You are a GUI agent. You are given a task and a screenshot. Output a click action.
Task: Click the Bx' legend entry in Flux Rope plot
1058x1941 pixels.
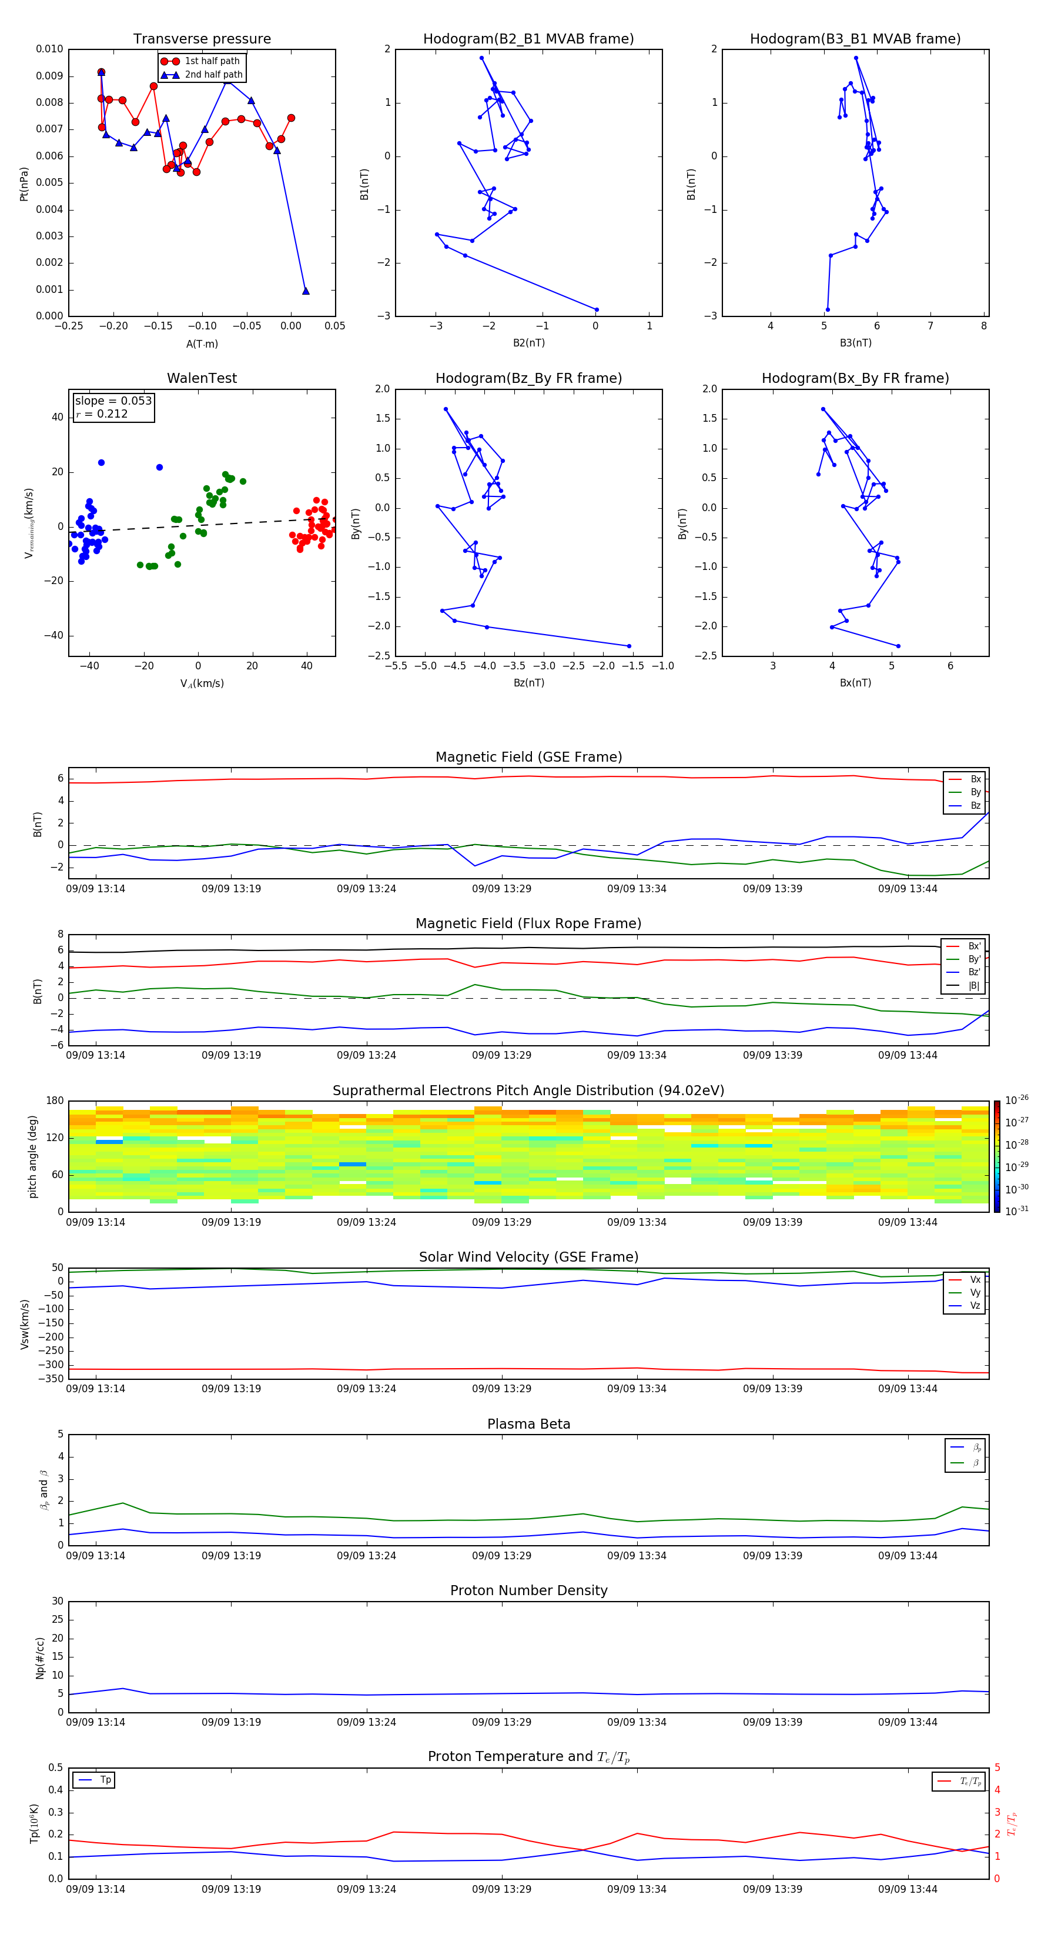coord(964,946)
